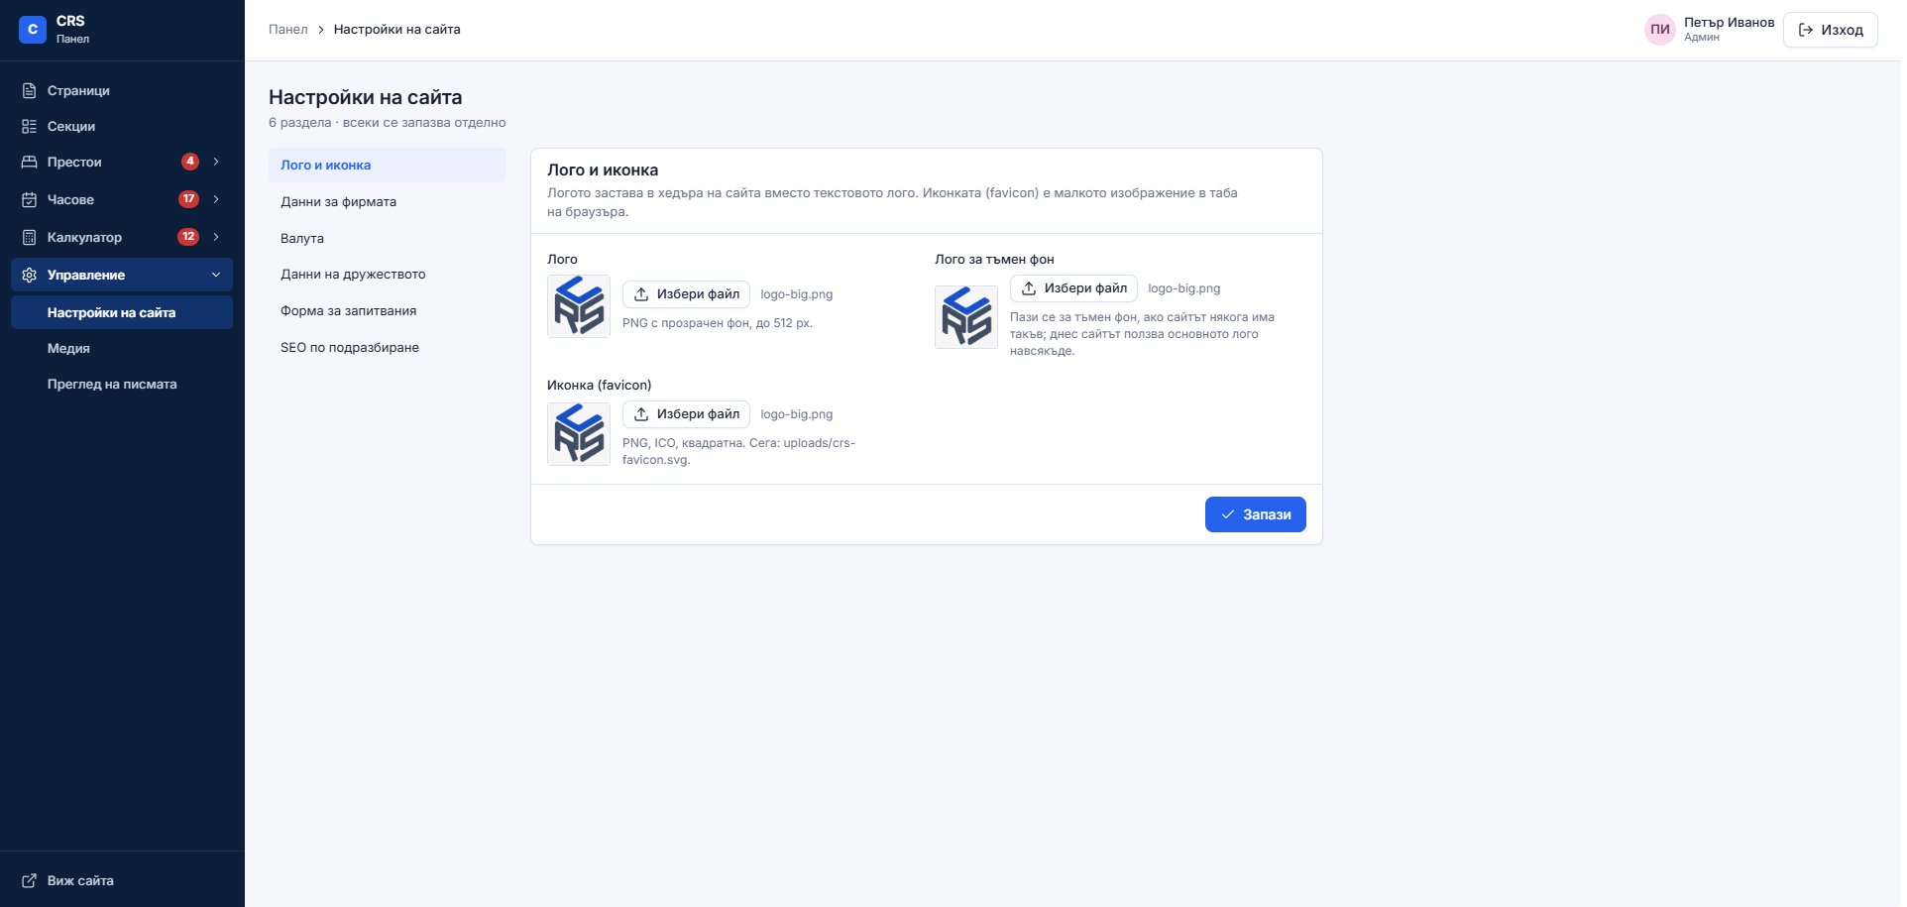
Task: Open Престои in the sidebar
Action: [122, 162]
